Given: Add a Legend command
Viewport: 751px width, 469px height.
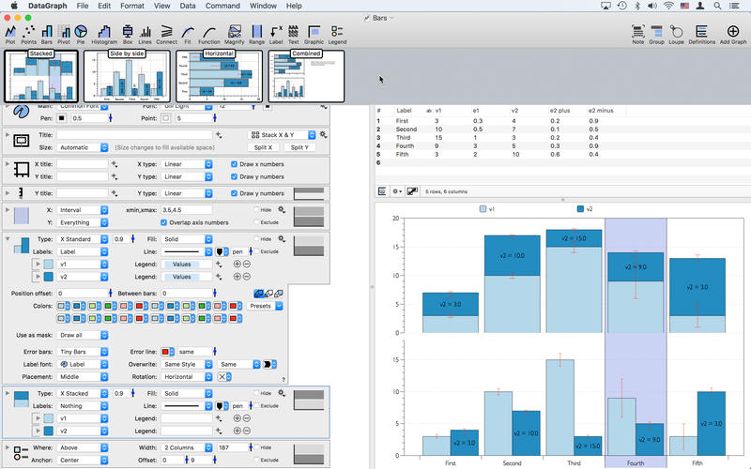Looking at the screenshot, I should (337, 35).
